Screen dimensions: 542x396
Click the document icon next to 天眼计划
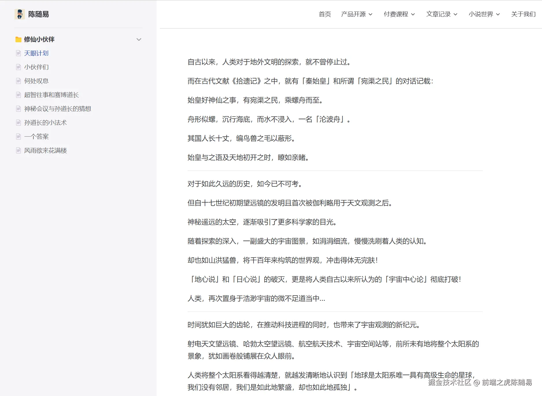coord(18,53)
